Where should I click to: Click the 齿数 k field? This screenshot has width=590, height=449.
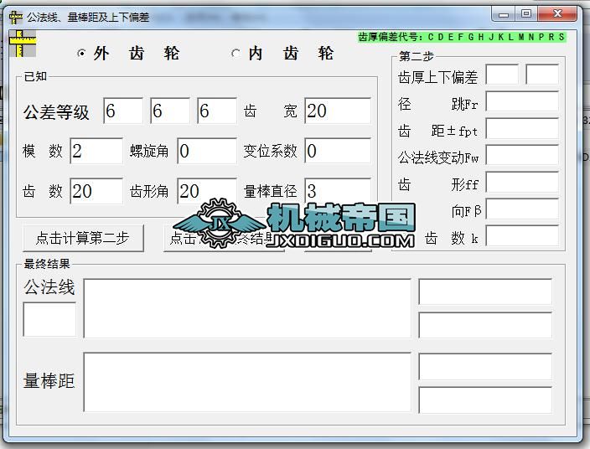click(522, 235)
